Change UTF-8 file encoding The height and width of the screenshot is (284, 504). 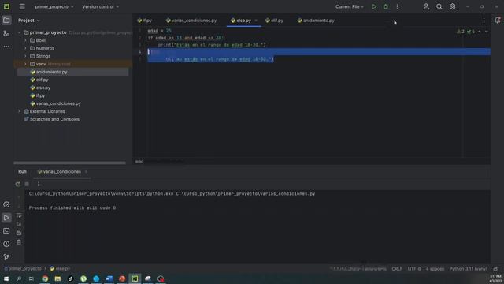click(414, 269)
